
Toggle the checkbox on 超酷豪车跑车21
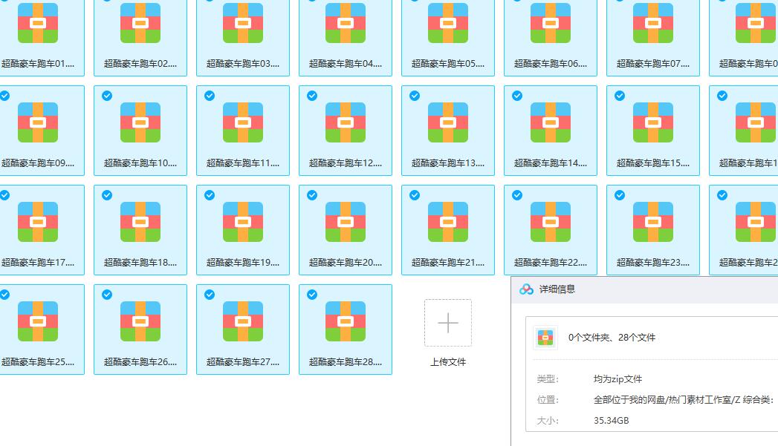(415, 195)
